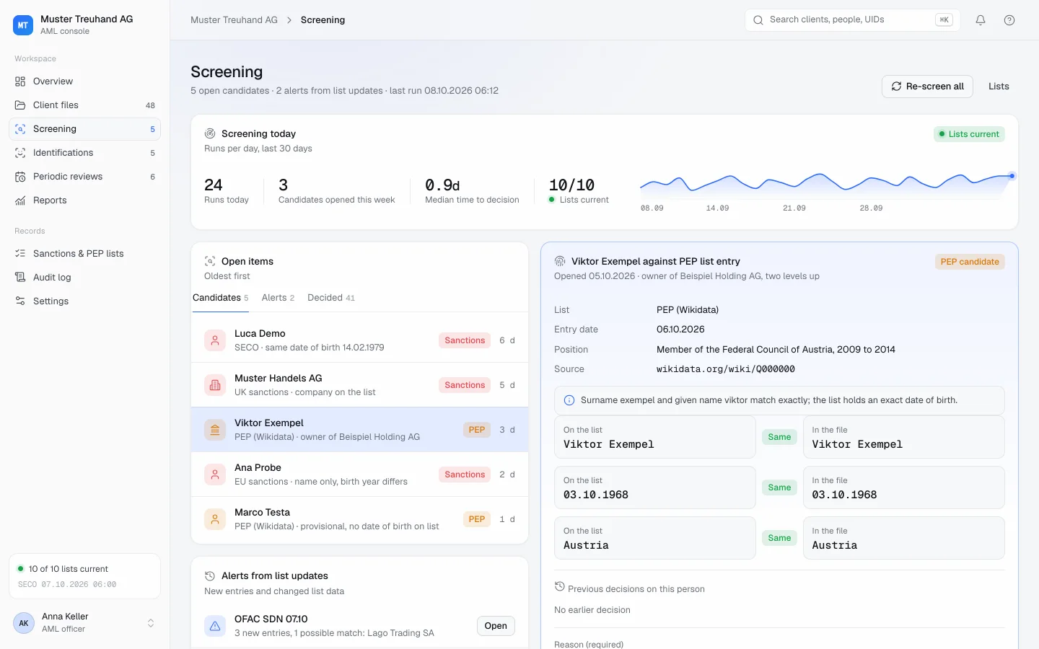Viewport: 1039px width, 649px height.
Task: Click the 0.9d median time value
Action: click(x=442, y=185)
